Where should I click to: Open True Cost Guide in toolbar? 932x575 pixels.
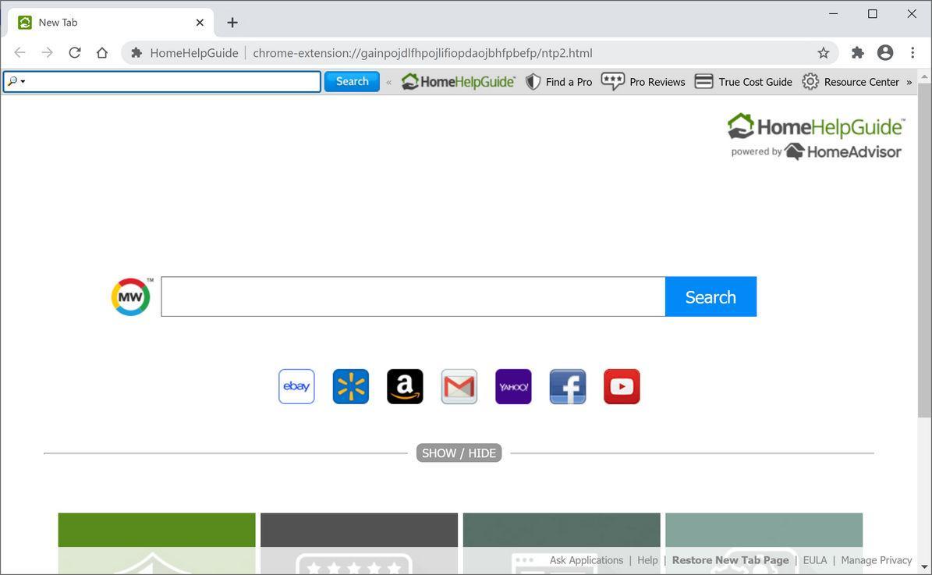point(743,81)
